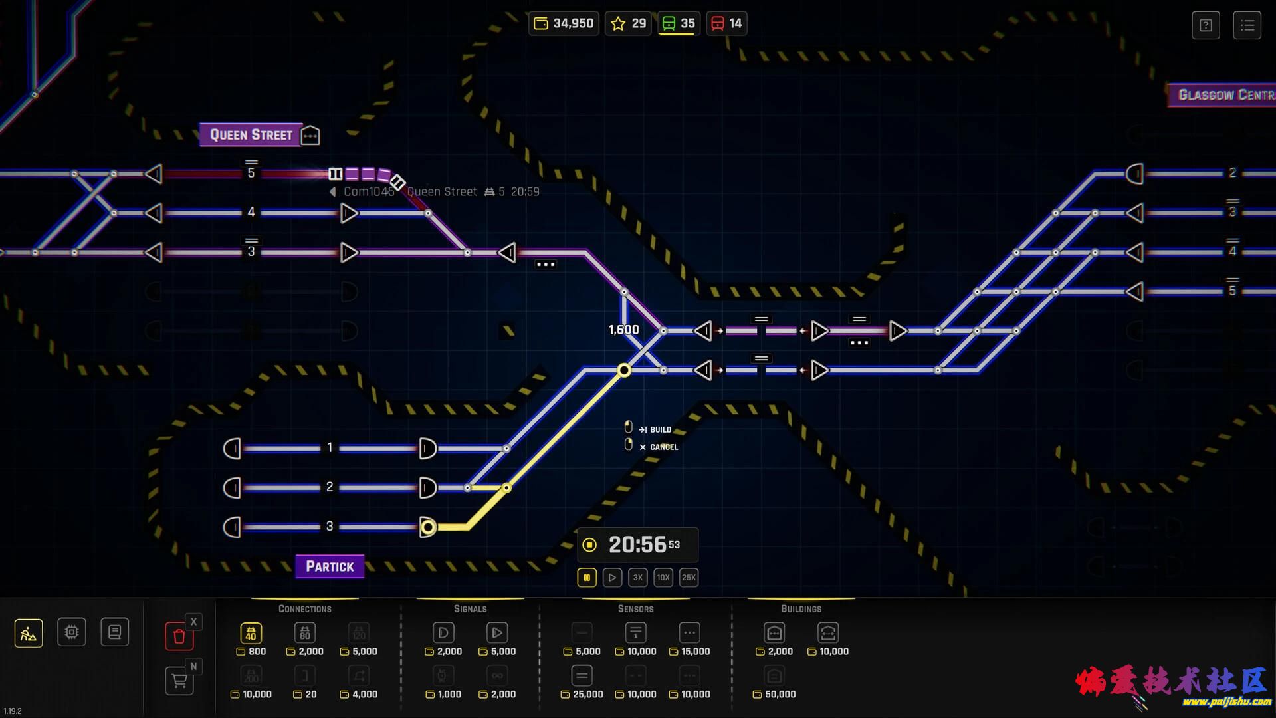Open the list menu at top right
The image size is (1276, 718).
coord(1247,25)
